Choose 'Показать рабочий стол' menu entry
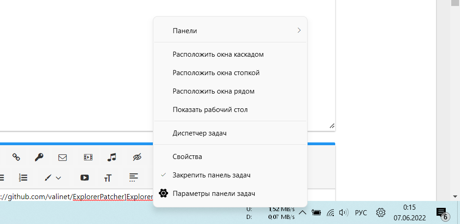This screenshot has width=460, height=224. click(210, 110)
